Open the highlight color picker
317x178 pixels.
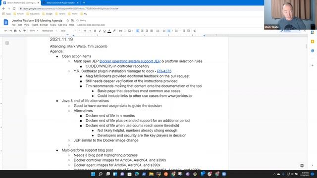(114, 31)
